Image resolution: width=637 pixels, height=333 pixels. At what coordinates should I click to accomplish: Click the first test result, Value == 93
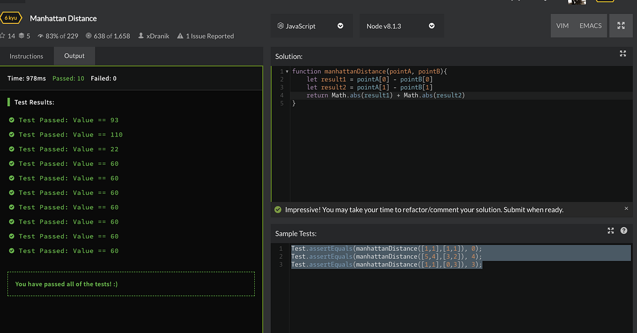(x=68, y=120)
